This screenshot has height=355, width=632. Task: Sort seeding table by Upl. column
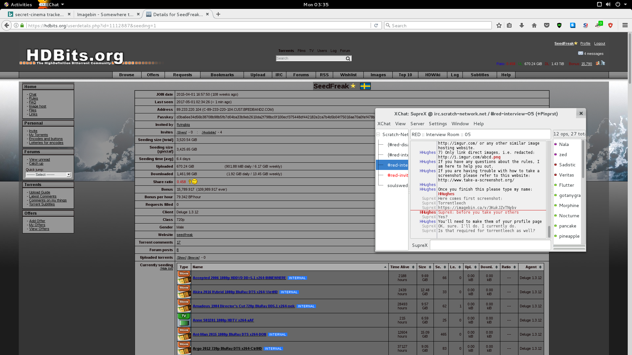pyautogui.click(x=471, y=267)
